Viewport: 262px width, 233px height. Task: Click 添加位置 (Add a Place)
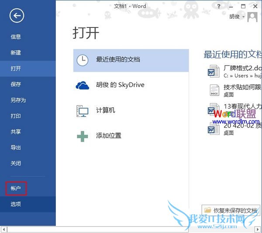[x=131, y=136]
